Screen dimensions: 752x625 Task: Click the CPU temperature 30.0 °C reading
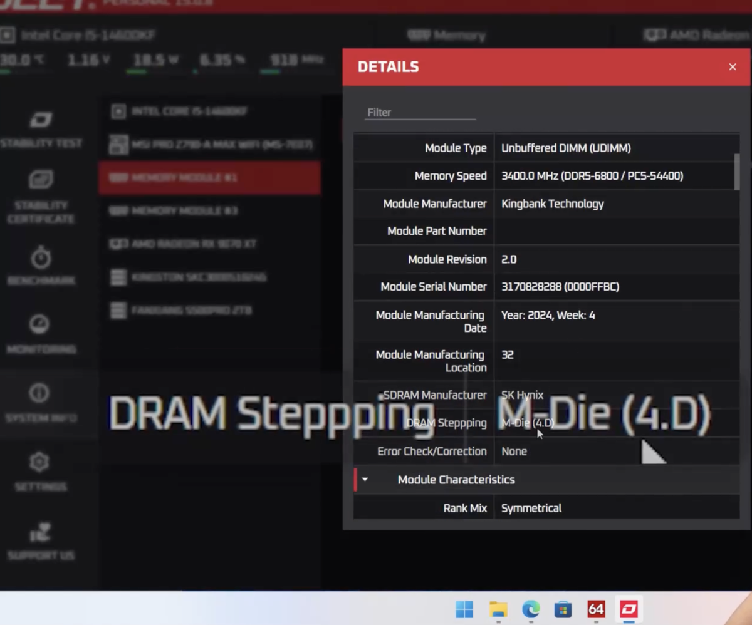pyautogui.click(x=22, y=60)
